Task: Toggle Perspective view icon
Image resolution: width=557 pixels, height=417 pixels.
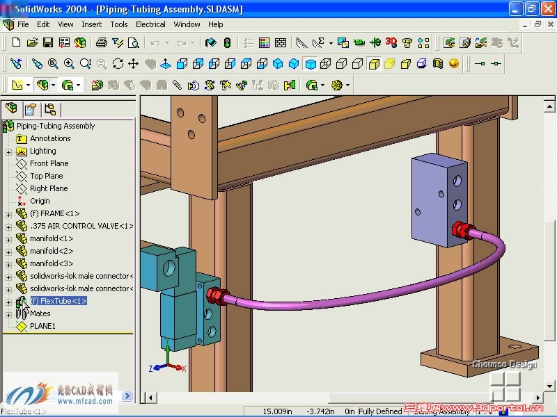Action: 406,64
